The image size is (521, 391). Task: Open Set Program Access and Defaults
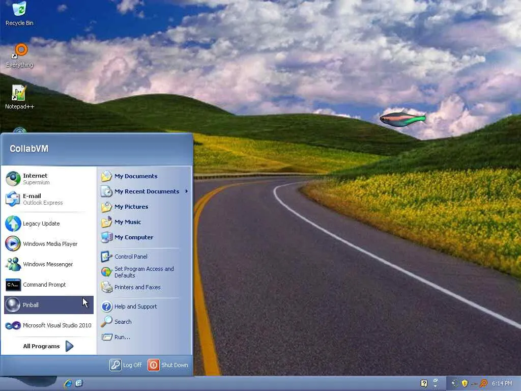tap(144, 272)
